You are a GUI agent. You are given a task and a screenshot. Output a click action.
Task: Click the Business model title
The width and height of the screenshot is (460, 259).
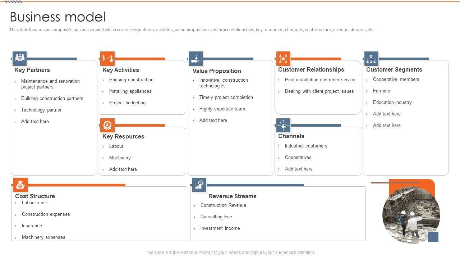coord(57,17)
